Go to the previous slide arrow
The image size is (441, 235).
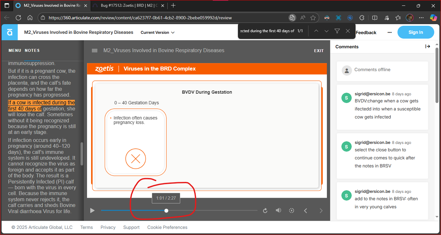(306, 211)
